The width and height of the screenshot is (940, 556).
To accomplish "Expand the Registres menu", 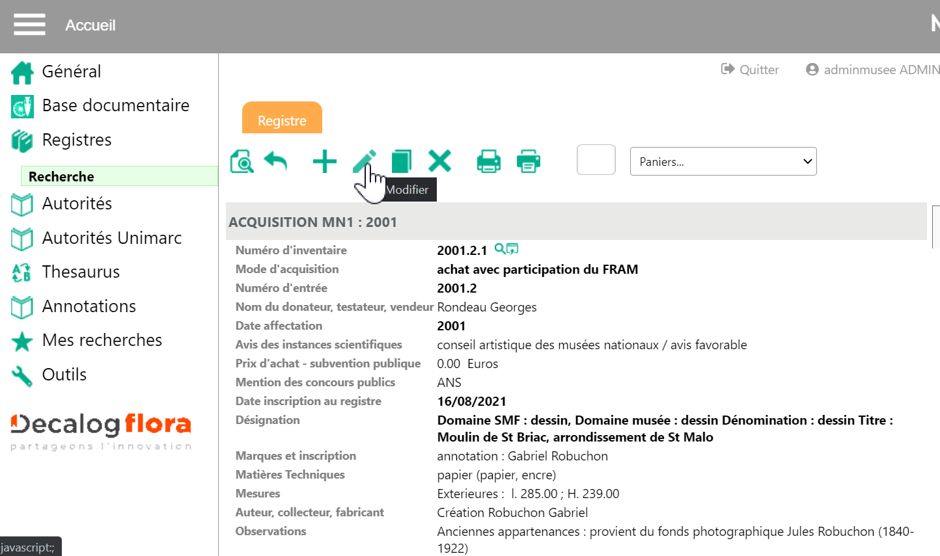I will (x=76, y=140).
